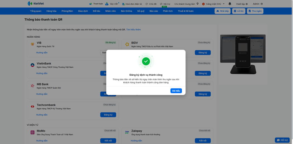Open the MoMo Hướng dẫn link

pos(42,141)
